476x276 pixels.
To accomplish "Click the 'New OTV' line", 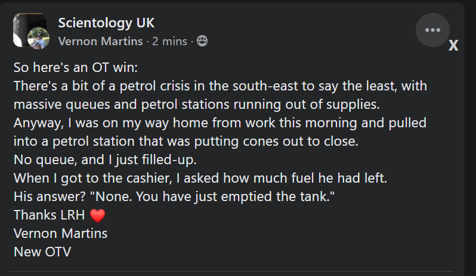I will point(42,252).
